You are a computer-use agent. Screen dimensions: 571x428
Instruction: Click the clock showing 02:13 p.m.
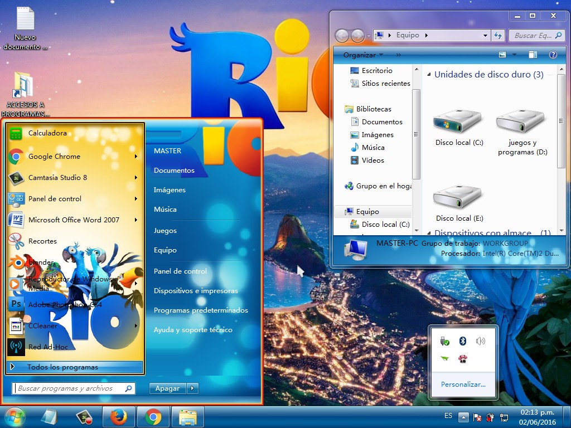[538, 412]
